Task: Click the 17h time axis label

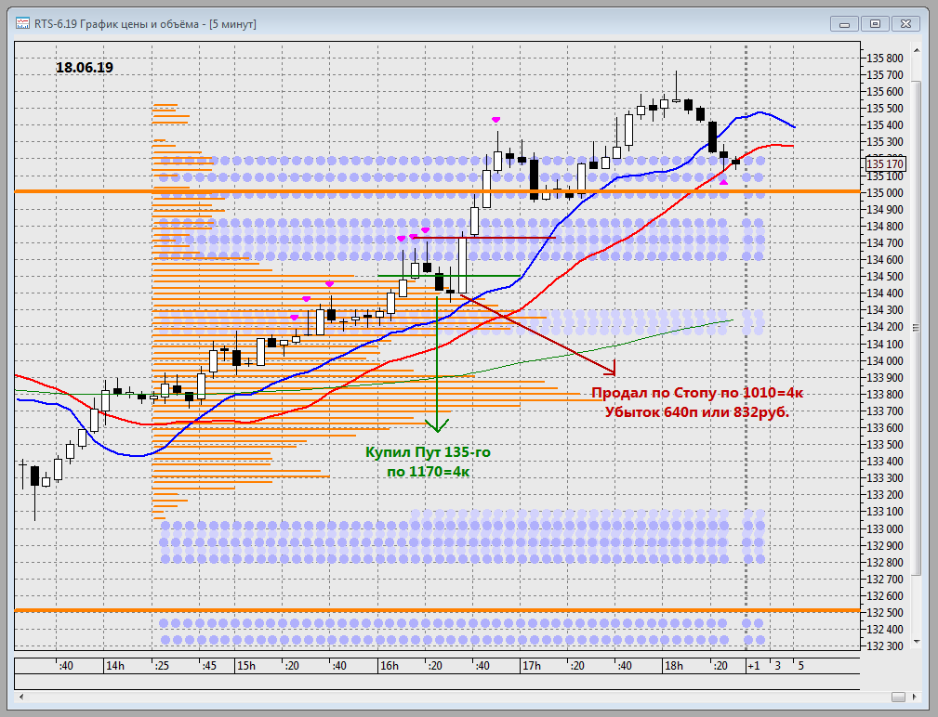Action: coord(531,666)
